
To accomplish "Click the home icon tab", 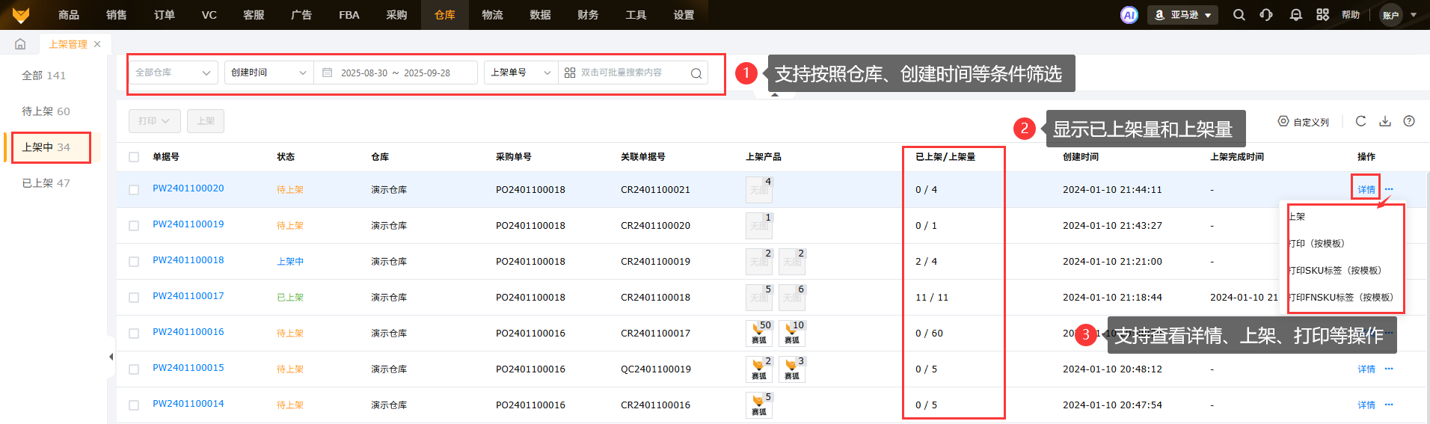I will click(20, 44).
